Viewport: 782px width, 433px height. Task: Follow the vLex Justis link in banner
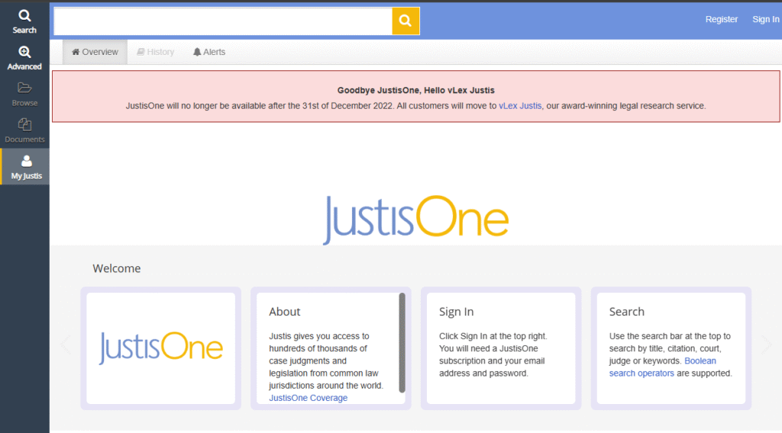[x=519, y=106]
